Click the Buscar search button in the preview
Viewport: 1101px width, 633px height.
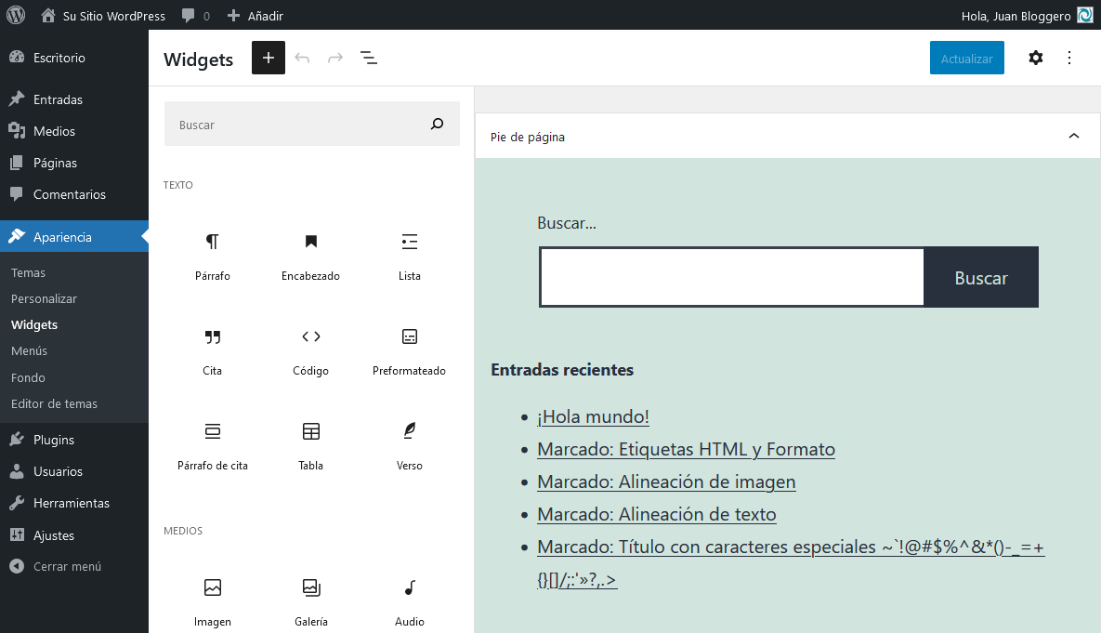[x=980, y=277]
